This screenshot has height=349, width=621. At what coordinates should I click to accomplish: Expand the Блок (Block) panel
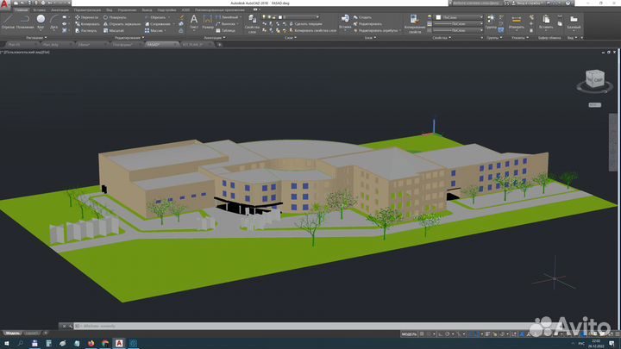point(370,38)
